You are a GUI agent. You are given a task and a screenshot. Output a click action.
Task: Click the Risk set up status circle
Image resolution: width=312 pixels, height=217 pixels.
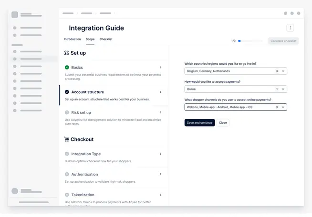pos(67,112)
